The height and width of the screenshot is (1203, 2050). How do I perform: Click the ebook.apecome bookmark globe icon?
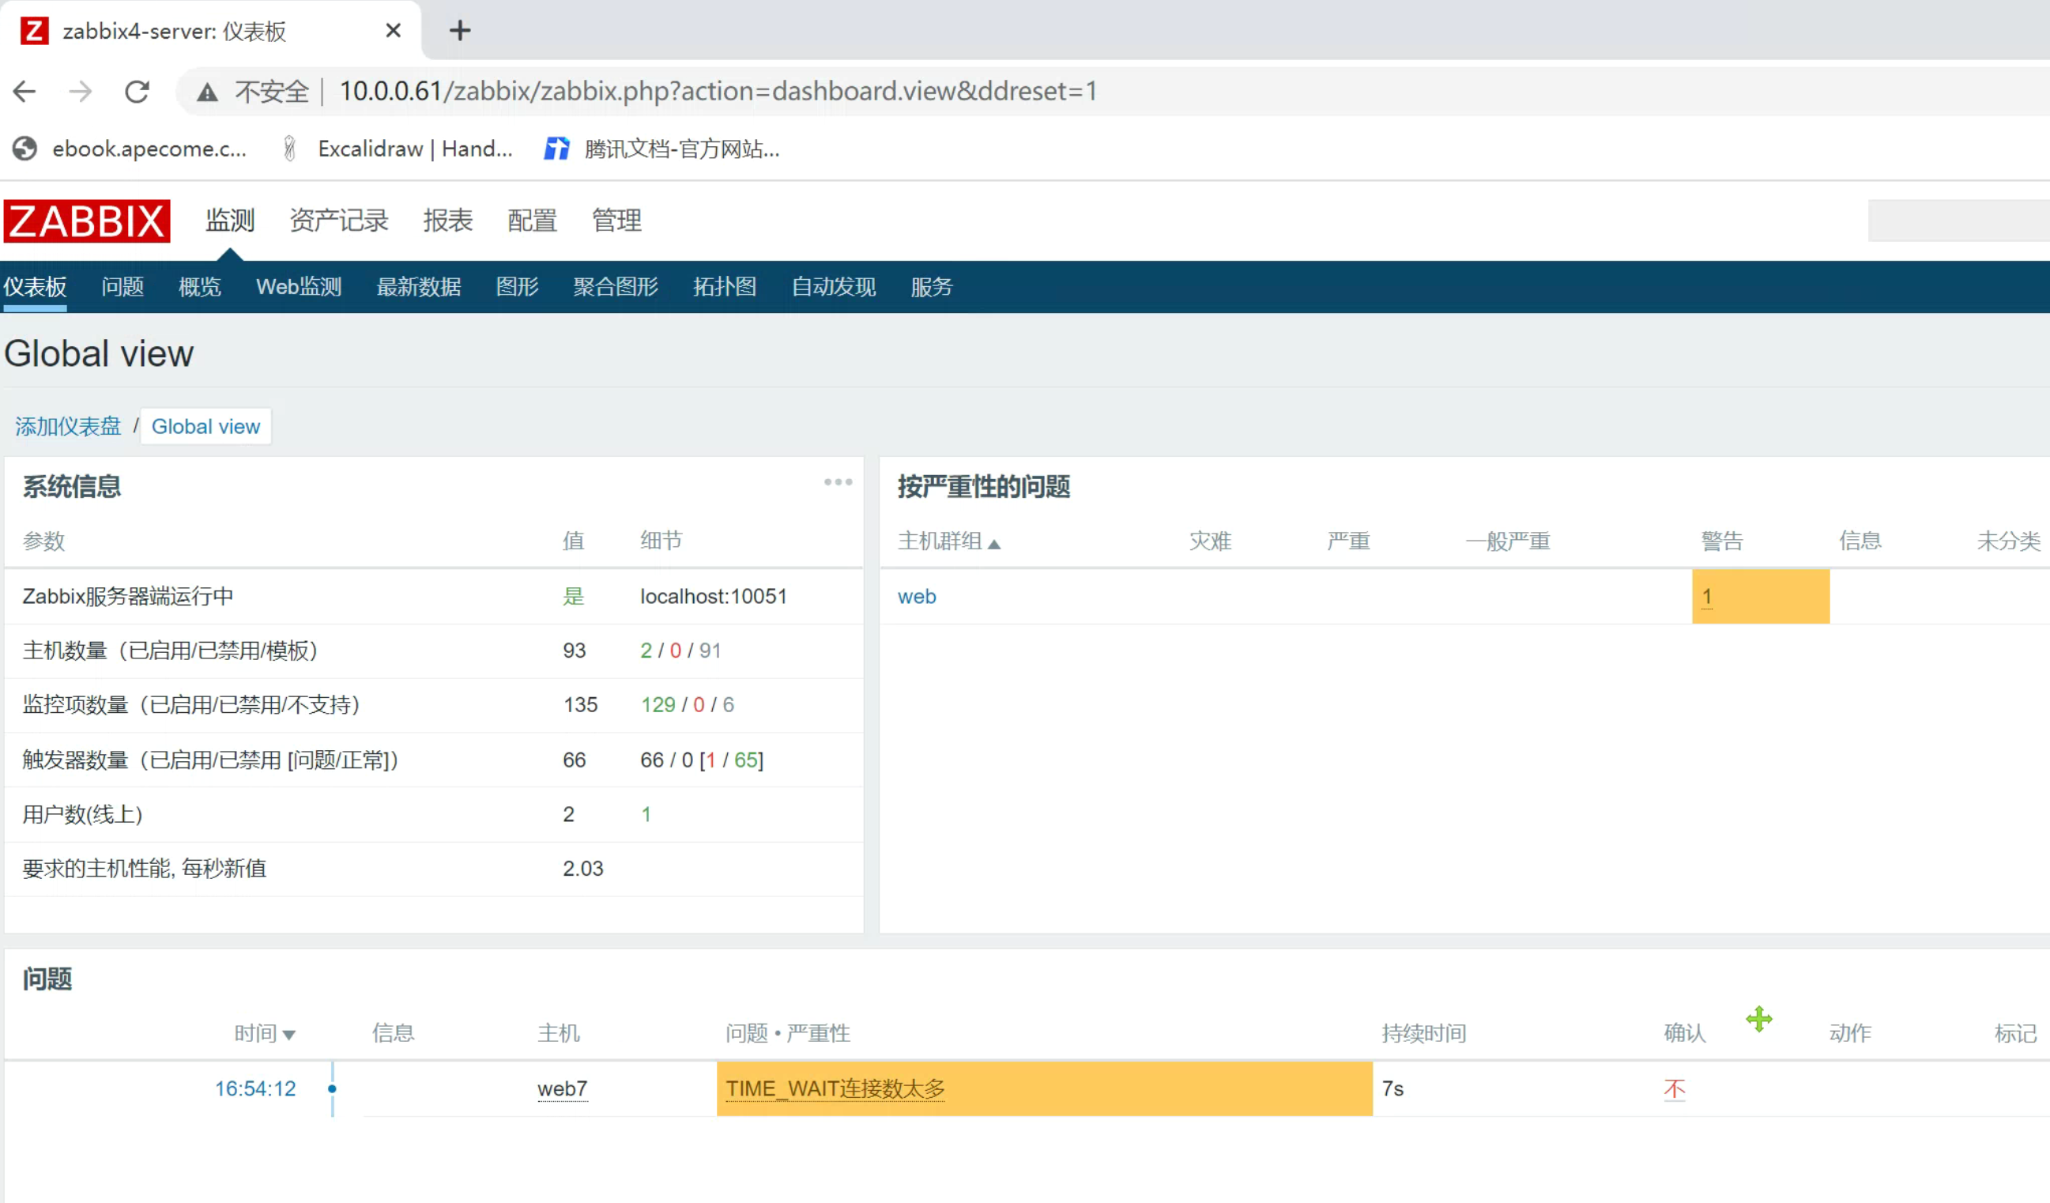(25, 149)
